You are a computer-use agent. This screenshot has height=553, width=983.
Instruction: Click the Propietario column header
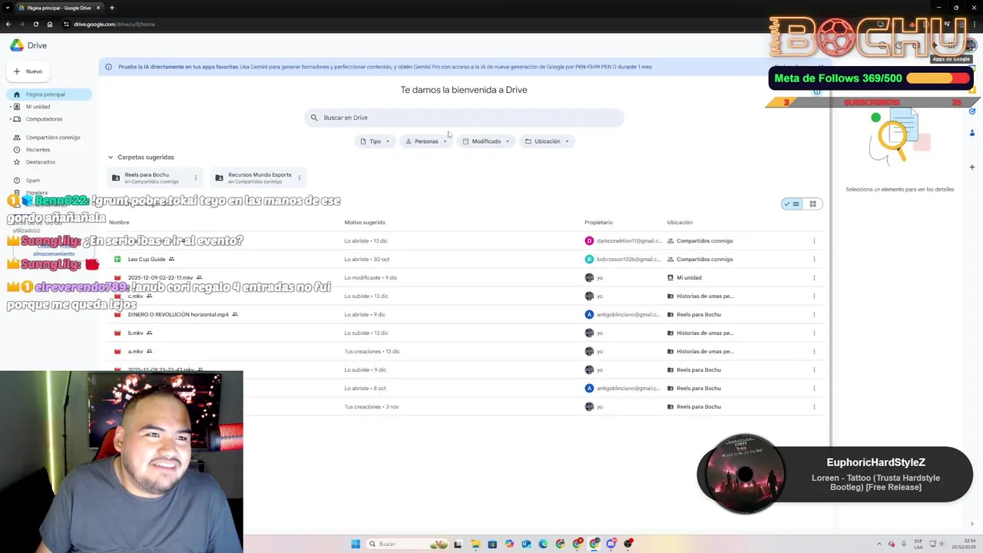point(599,223)
